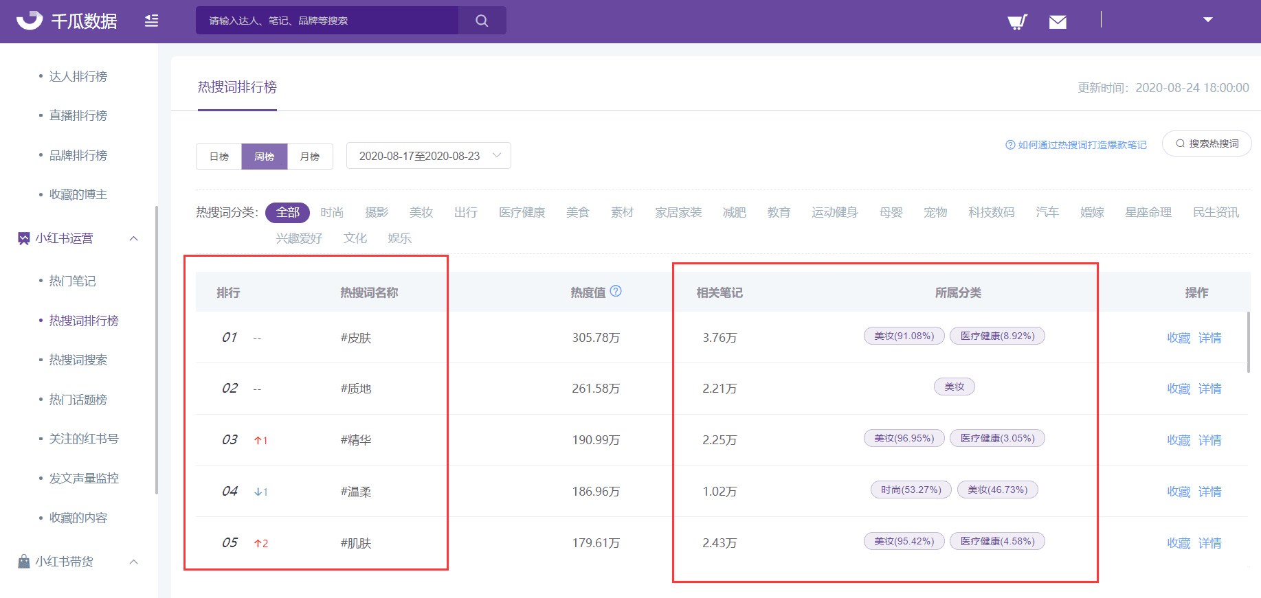Click the 热度值 help question icon
The image size is (1261, 598).
click(x=616, y=291)
